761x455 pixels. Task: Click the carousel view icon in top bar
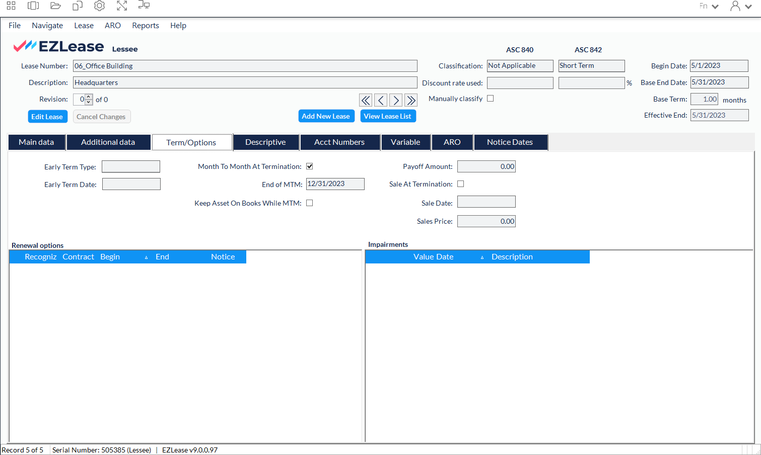pyautogui.click(x=33, y=6)
